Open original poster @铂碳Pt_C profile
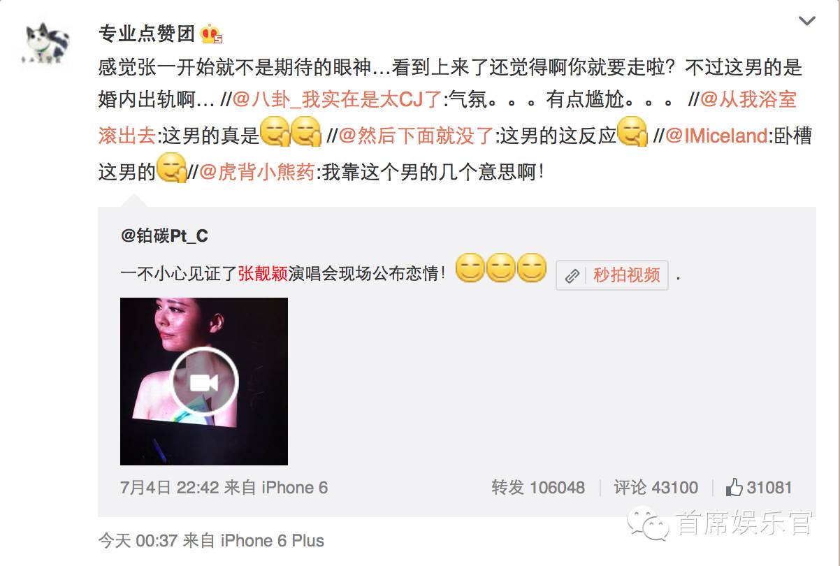 165,236
